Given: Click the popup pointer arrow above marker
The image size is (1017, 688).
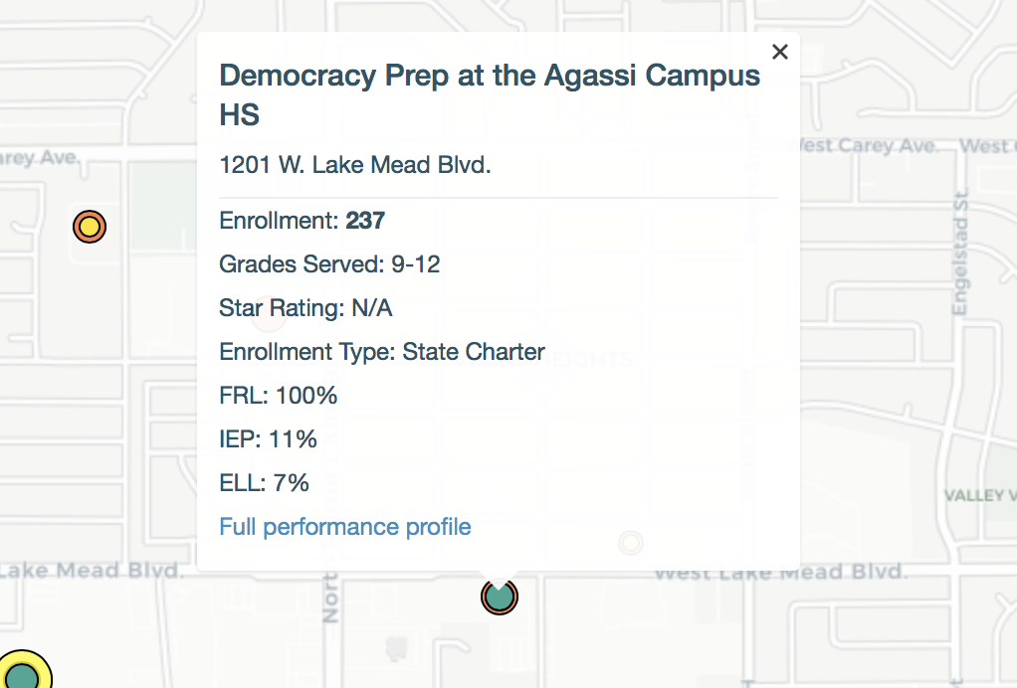Looking at the screenshot, I should pos(499,577).
